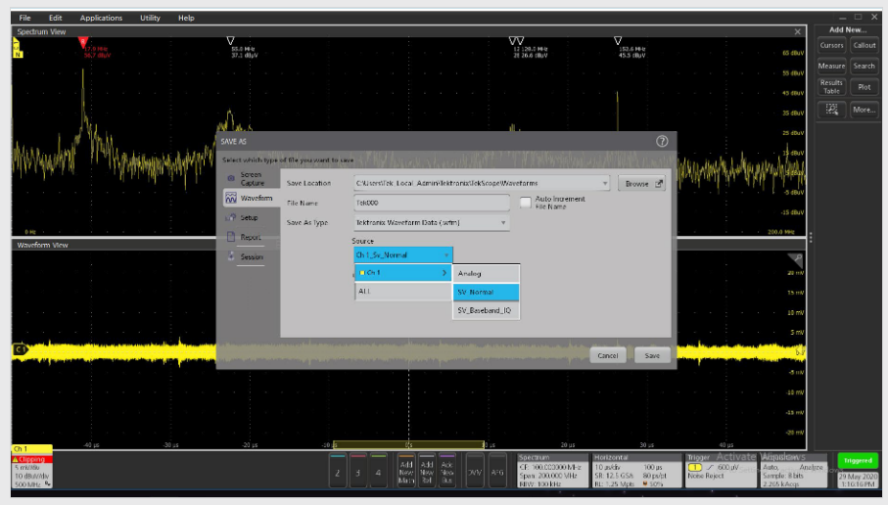
Task: Click the Browse button
Action: 641,183
